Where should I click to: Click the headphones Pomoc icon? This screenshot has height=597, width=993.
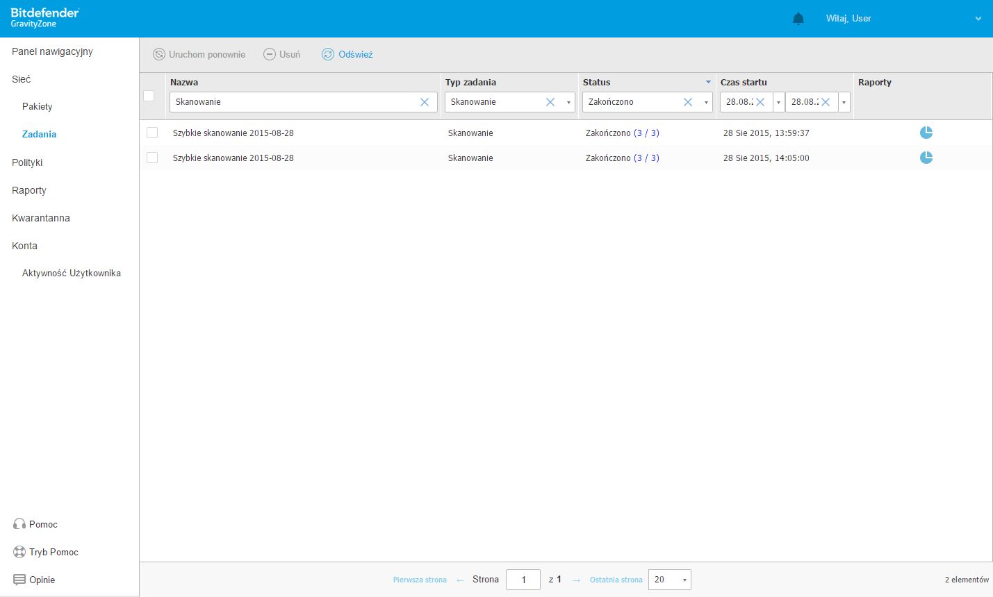coord(19,524)
